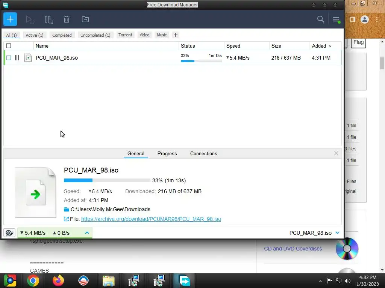The image size is (385, 288).
Task: Open the hamburger main menu
Action: 336,19
